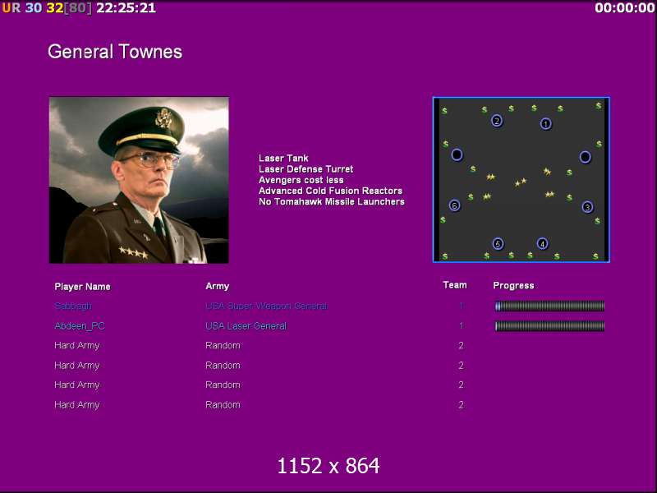Click "USA Super Weapon General" army entry

(x=266, y=306)
